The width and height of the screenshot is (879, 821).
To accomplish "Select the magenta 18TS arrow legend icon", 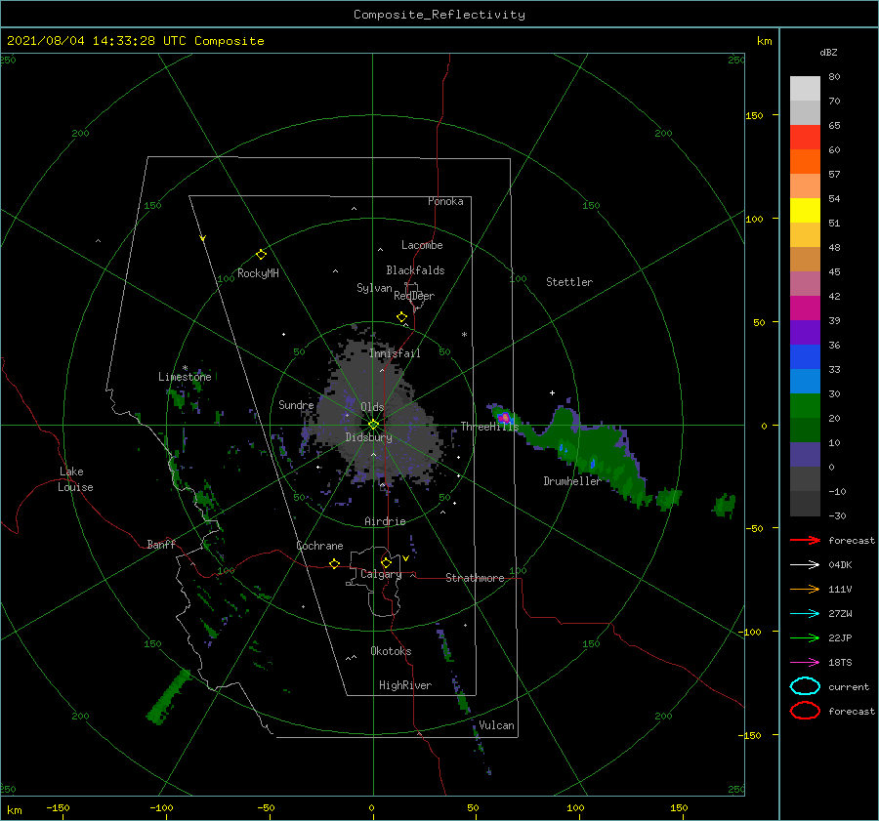I will (805, 663).
